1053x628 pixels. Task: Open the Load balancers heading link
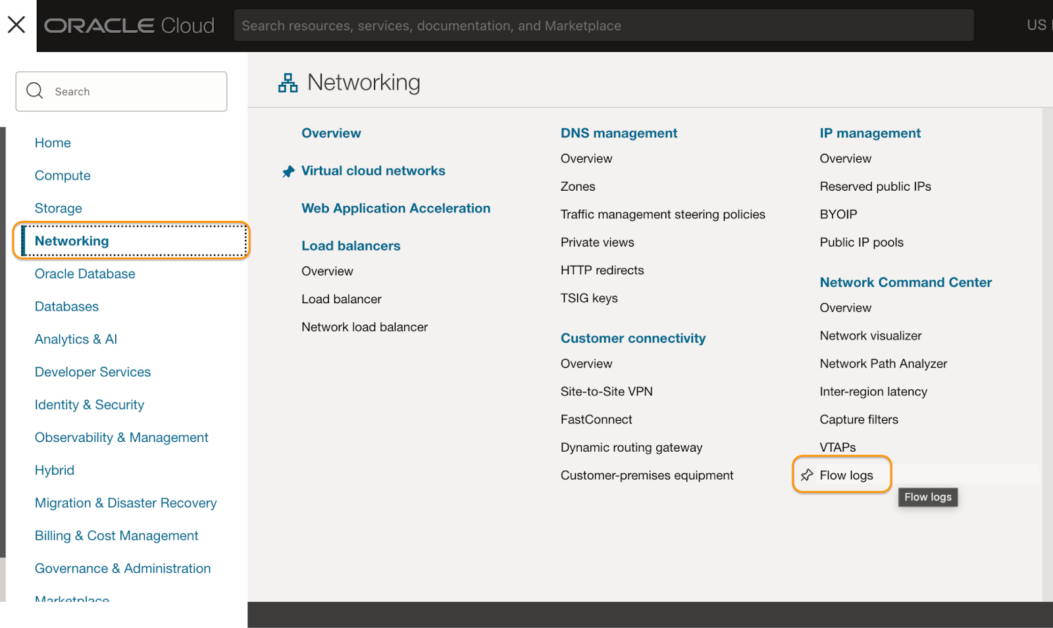351,245
